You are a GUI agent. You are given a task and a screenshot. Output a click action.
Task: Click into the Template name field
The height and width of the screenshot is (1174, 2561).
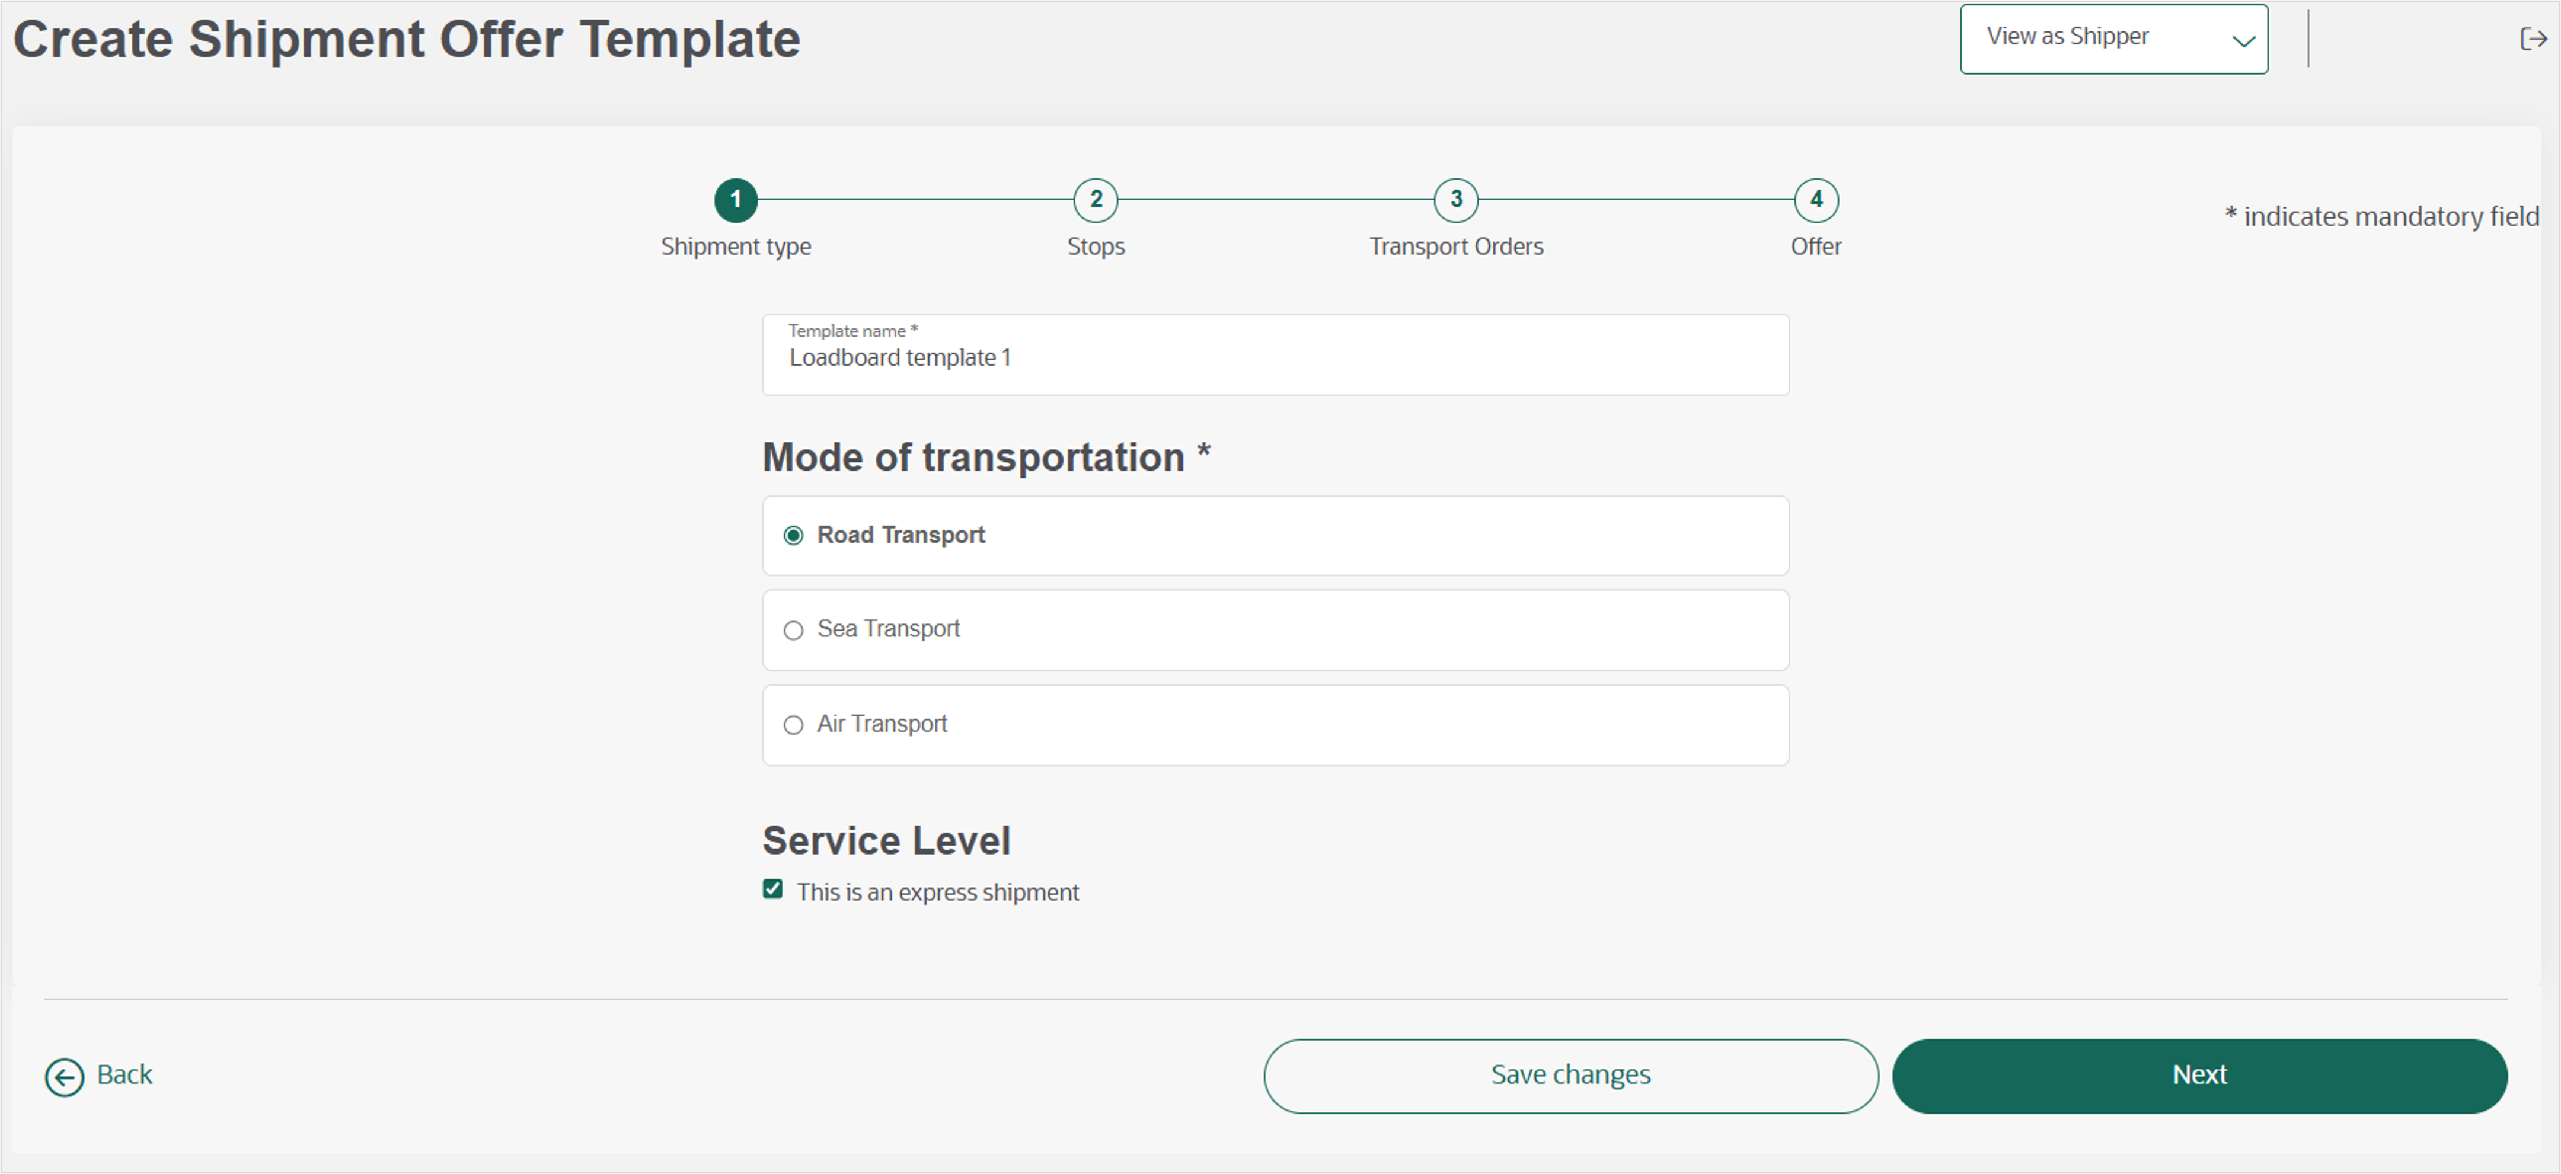click(1276, 355)
